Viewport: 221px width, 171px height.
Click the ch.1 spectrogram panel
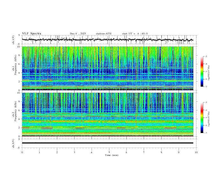pos(107,68)
